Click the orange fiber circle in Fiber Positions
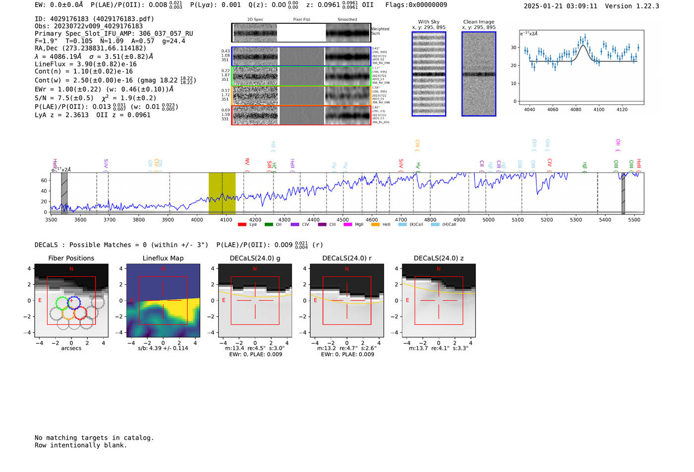This screenshot has width=694, height=472. 68,314
